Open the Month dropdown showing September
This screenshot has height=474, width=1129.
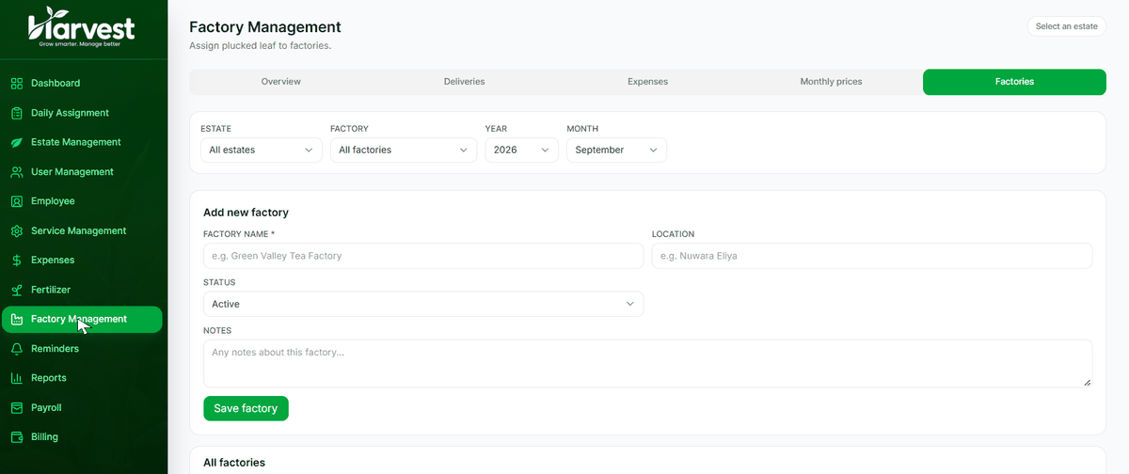(616, 150)
